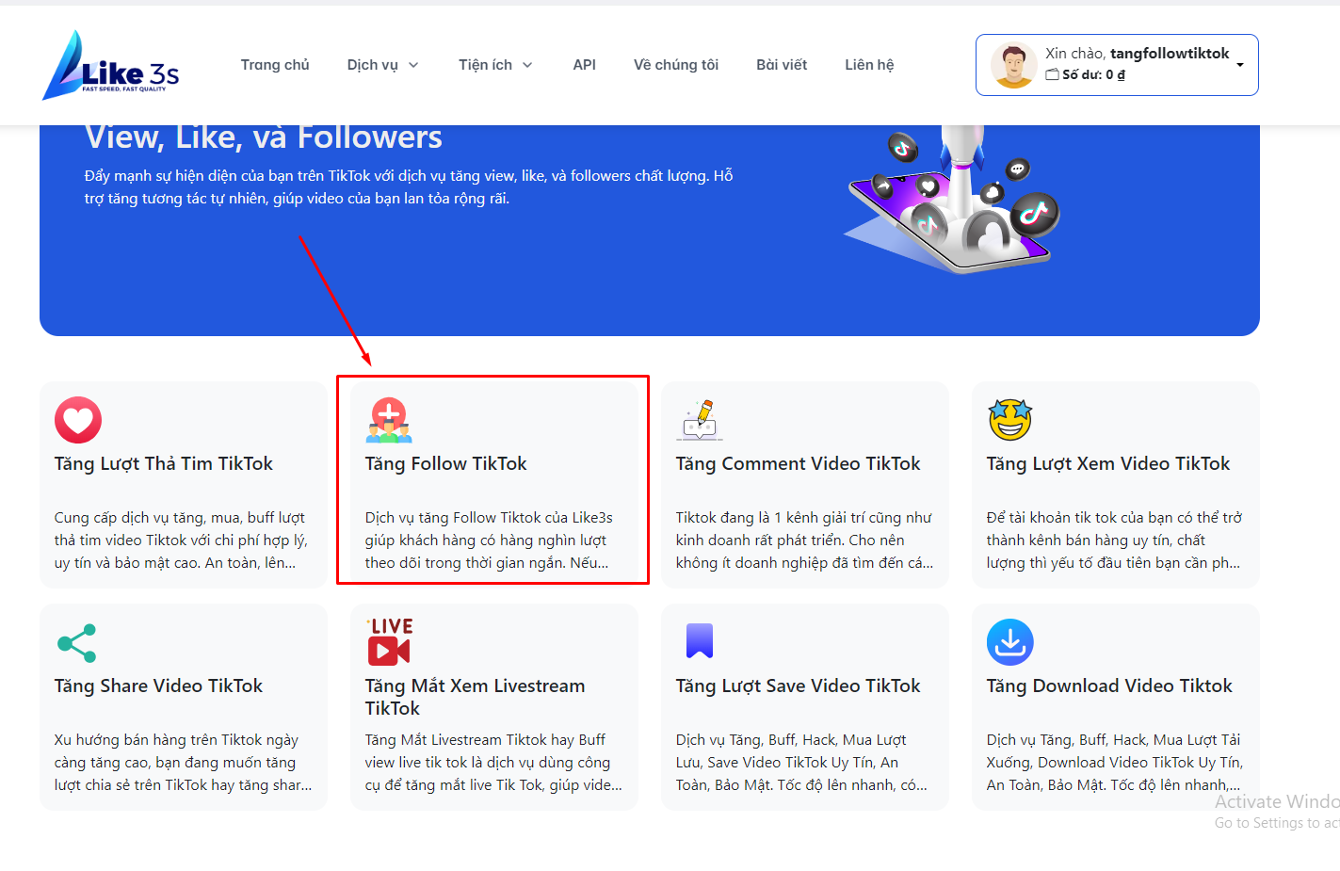Click the banner paragraph starting 'Đẩy mạnh sự hiện diện'
This screenshot has width=1340, height=871.
[x=409, y=187]
